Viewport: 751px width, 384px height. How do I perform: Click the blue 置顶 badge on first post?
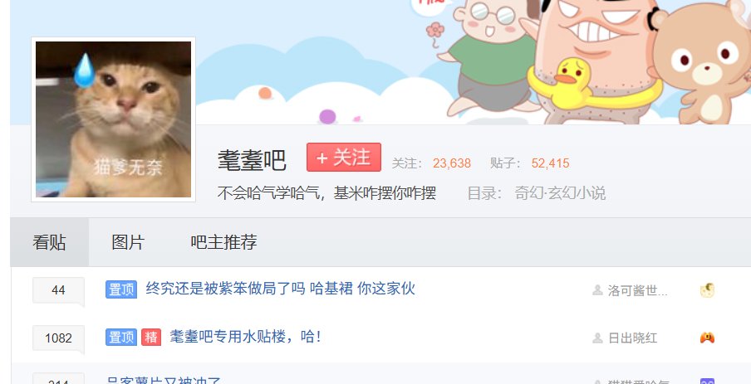pyautogui.click(x=121, y=289)
